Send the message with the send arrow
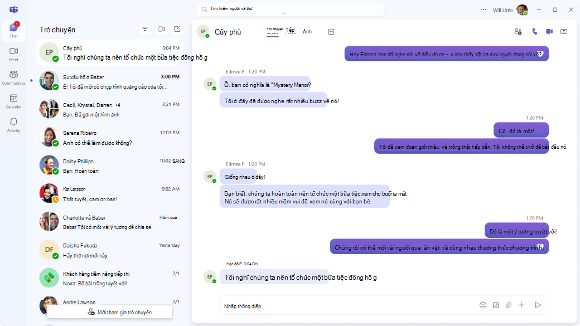The image size is (580, 326). [537, 305]
